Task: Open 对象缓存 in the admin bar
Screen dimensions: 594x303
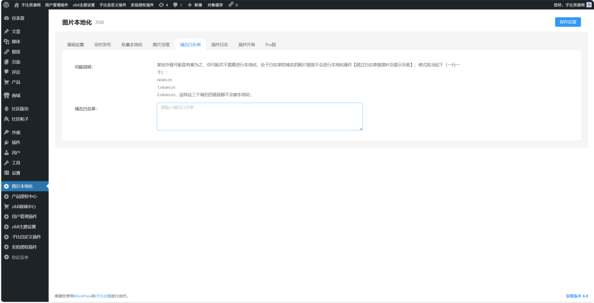Action: (215, 5)
